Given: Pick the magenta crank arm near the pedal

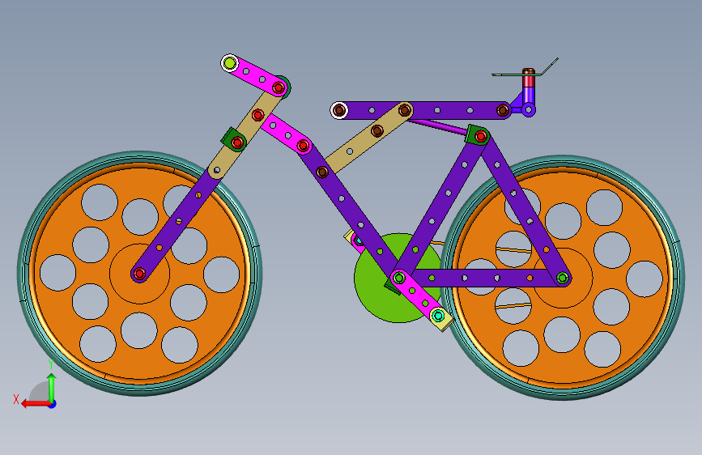Looking at the screenshot, I should pyautogui.click(x=418, y=297).
